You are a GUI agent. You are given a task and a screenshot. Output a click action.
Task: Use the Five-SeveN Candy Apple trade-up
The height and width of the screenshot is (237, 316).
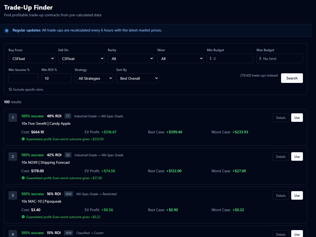tap(297, 118)
